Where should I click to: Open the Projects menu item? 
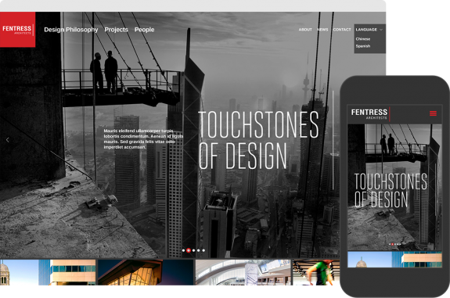coord(117,30)
